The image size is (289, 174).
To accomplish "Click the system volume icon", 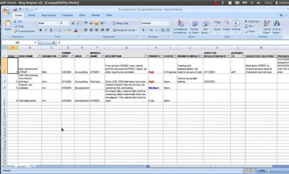I will pyautogui.click(x=258, y=3).
